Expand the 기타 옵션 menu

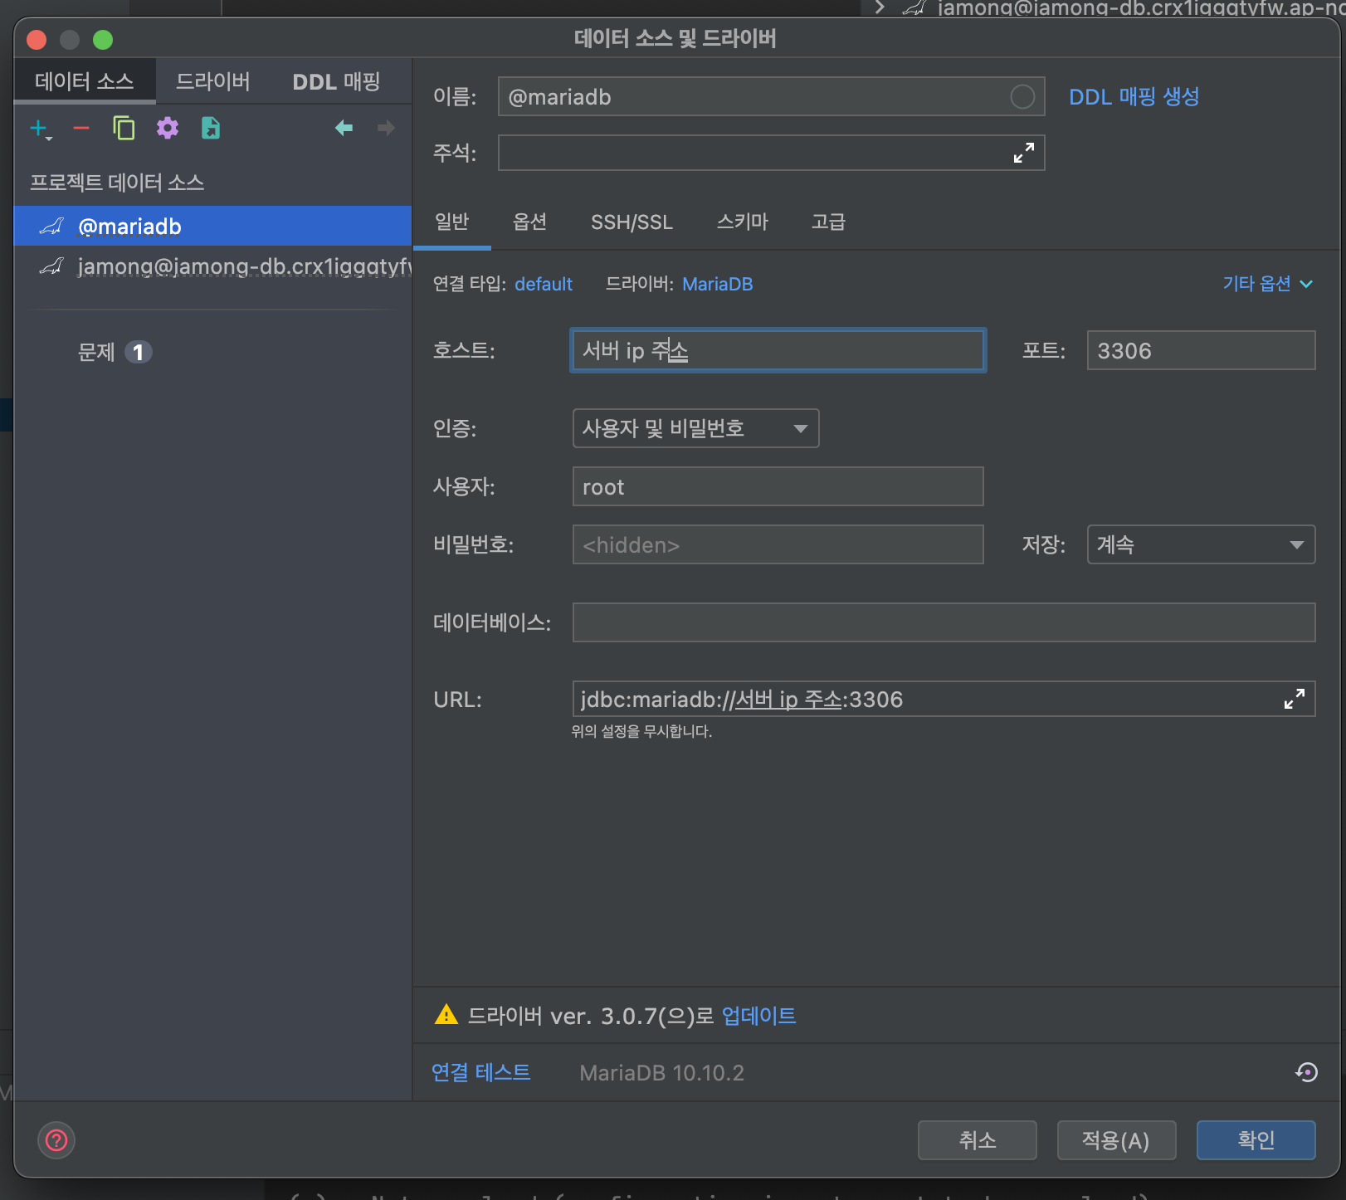[1267, 284]
